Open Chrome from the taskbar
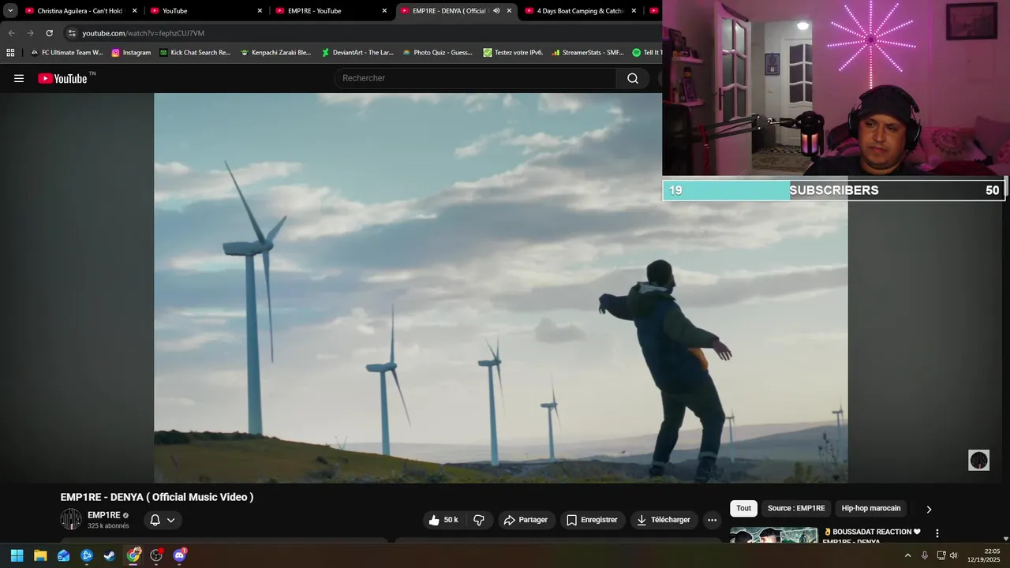1010x568 pixels. point(133,555)
